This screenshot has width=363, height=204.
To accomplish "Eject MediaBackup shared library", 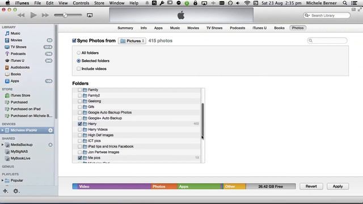I will click(50, 145).
